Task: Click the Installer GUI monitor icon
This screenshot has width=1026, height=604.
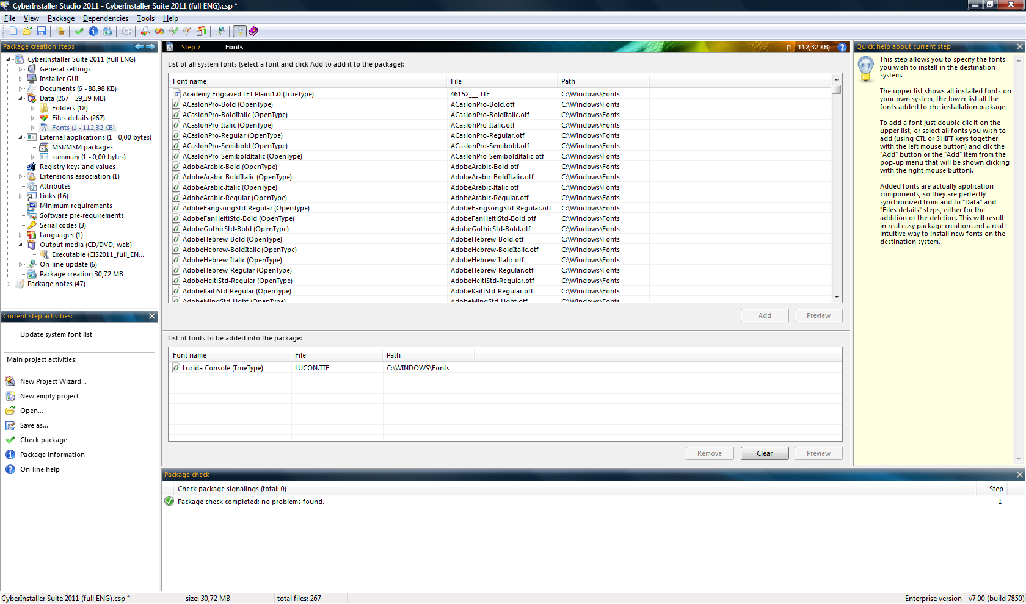Action: pyautogui.click(x=32, y=79)
